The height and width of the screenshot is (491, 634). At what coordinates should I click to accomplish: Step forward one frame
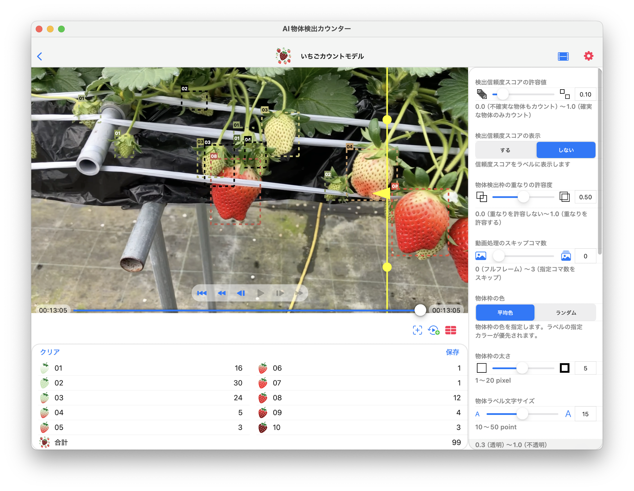[280, 293]
